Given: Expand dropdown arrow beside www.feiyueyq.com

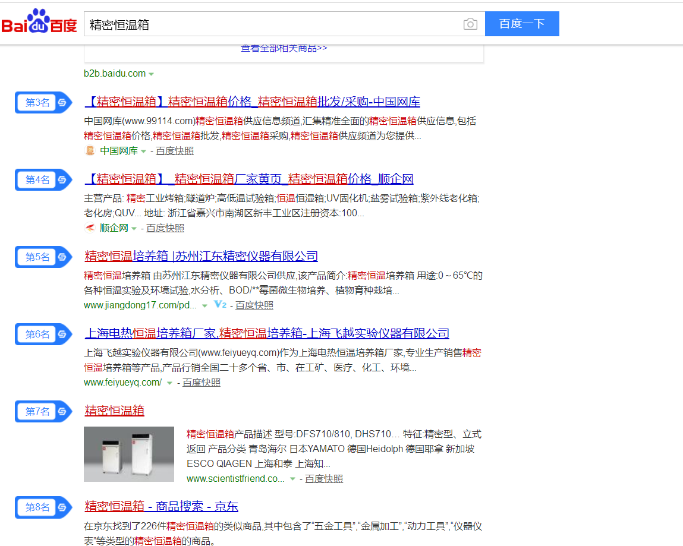Looking at the screenshot, I should coord(169,383).
